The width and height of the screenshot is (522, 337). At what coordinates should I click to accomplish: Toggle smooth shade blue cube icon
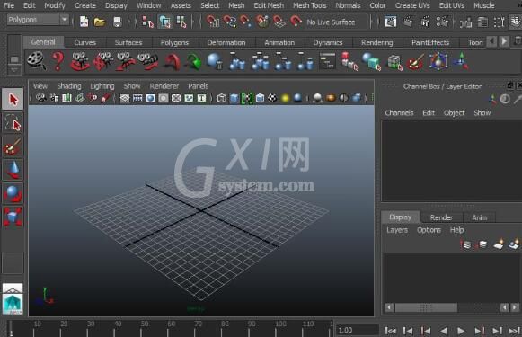(x=234, y=98)
